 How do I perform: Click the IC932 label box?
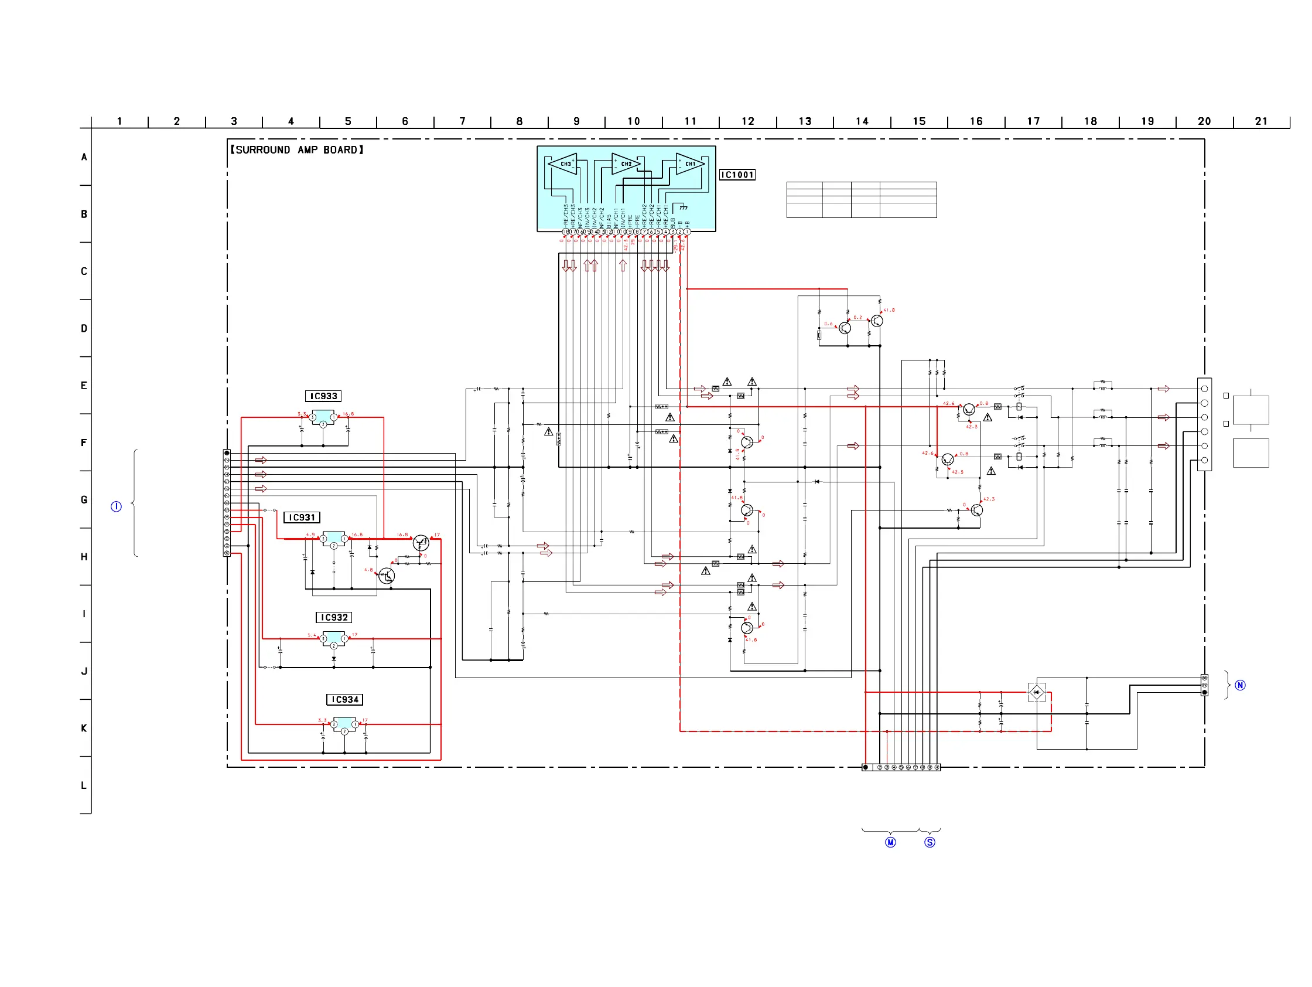click(334, 617)
